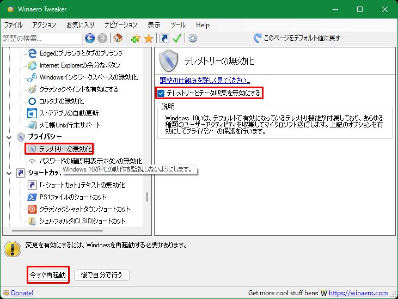Open favorites yellow star icon

pos(149,39)
